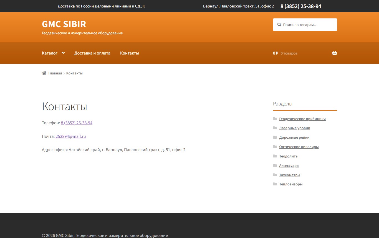Click Контакты text in breadcrumbs
Image resolution: width=379 pixels, height=238 pixels.
[x=74, y=73]
